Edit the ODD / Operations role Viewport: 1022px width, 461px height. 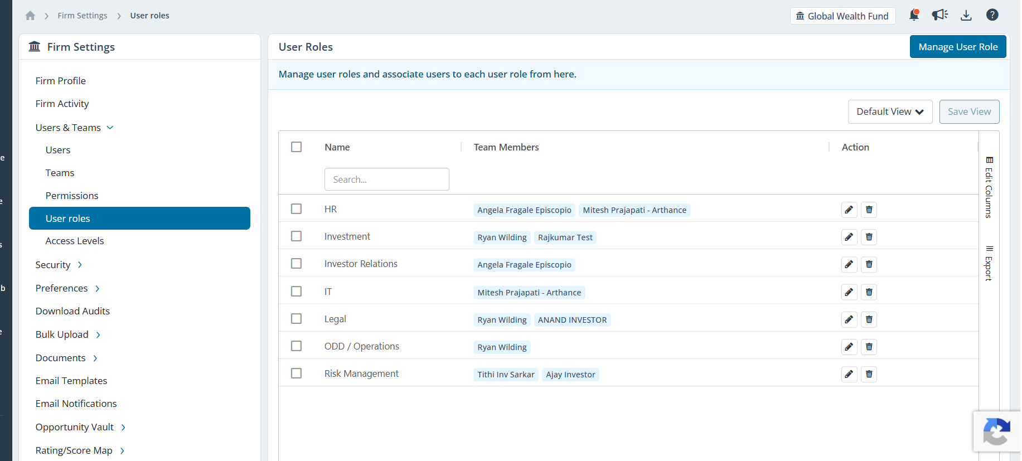pyautogui.click(x=849, y=347)
